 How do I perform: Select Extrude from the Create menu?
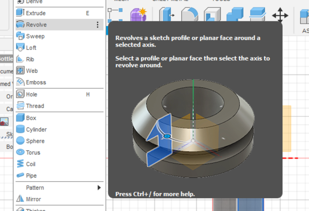[x=59, y=13]
